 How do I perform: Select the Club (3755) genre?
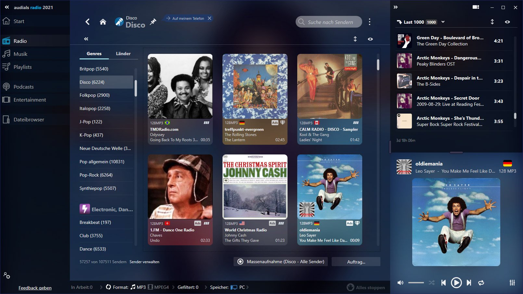(x=106, y=236)
